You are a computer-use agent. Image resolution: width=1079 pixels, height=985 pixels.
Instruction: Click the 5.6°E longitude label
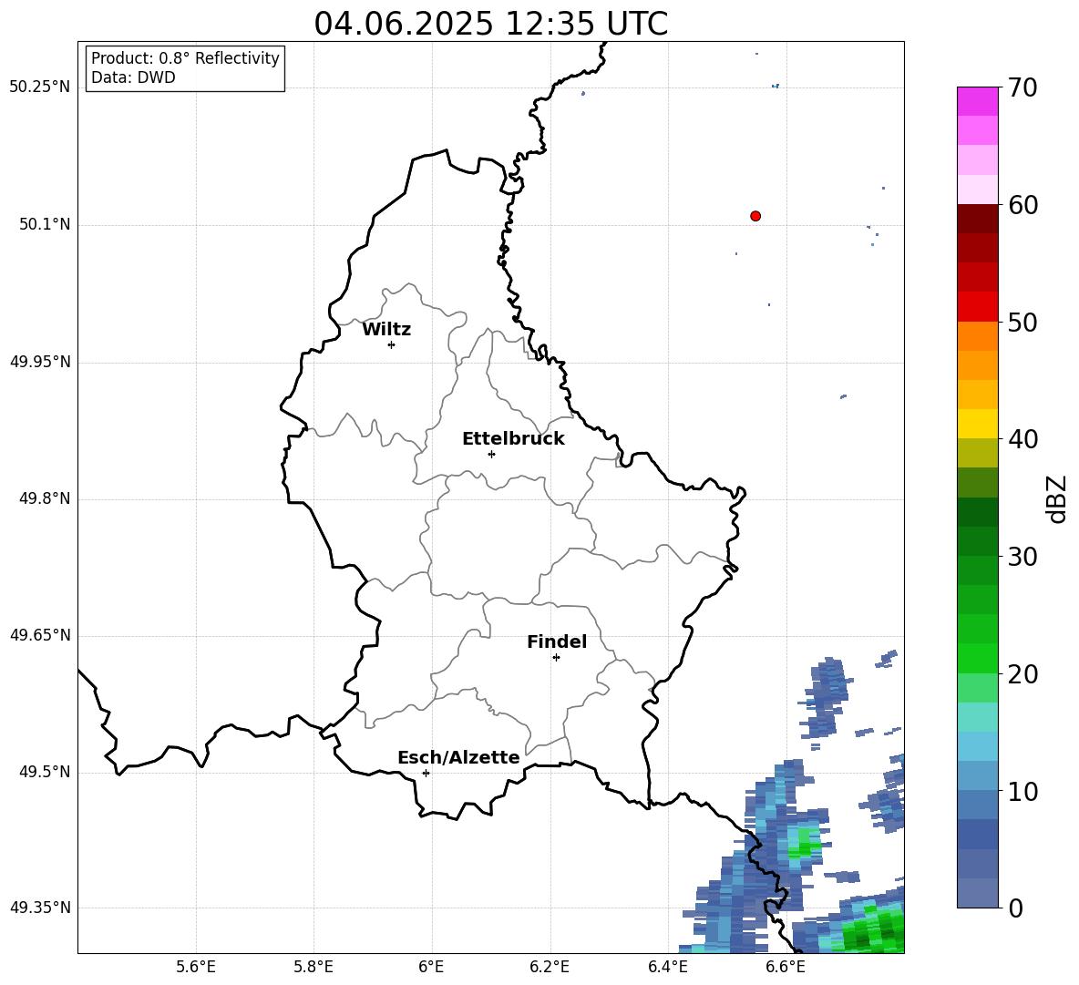(196, 967)
